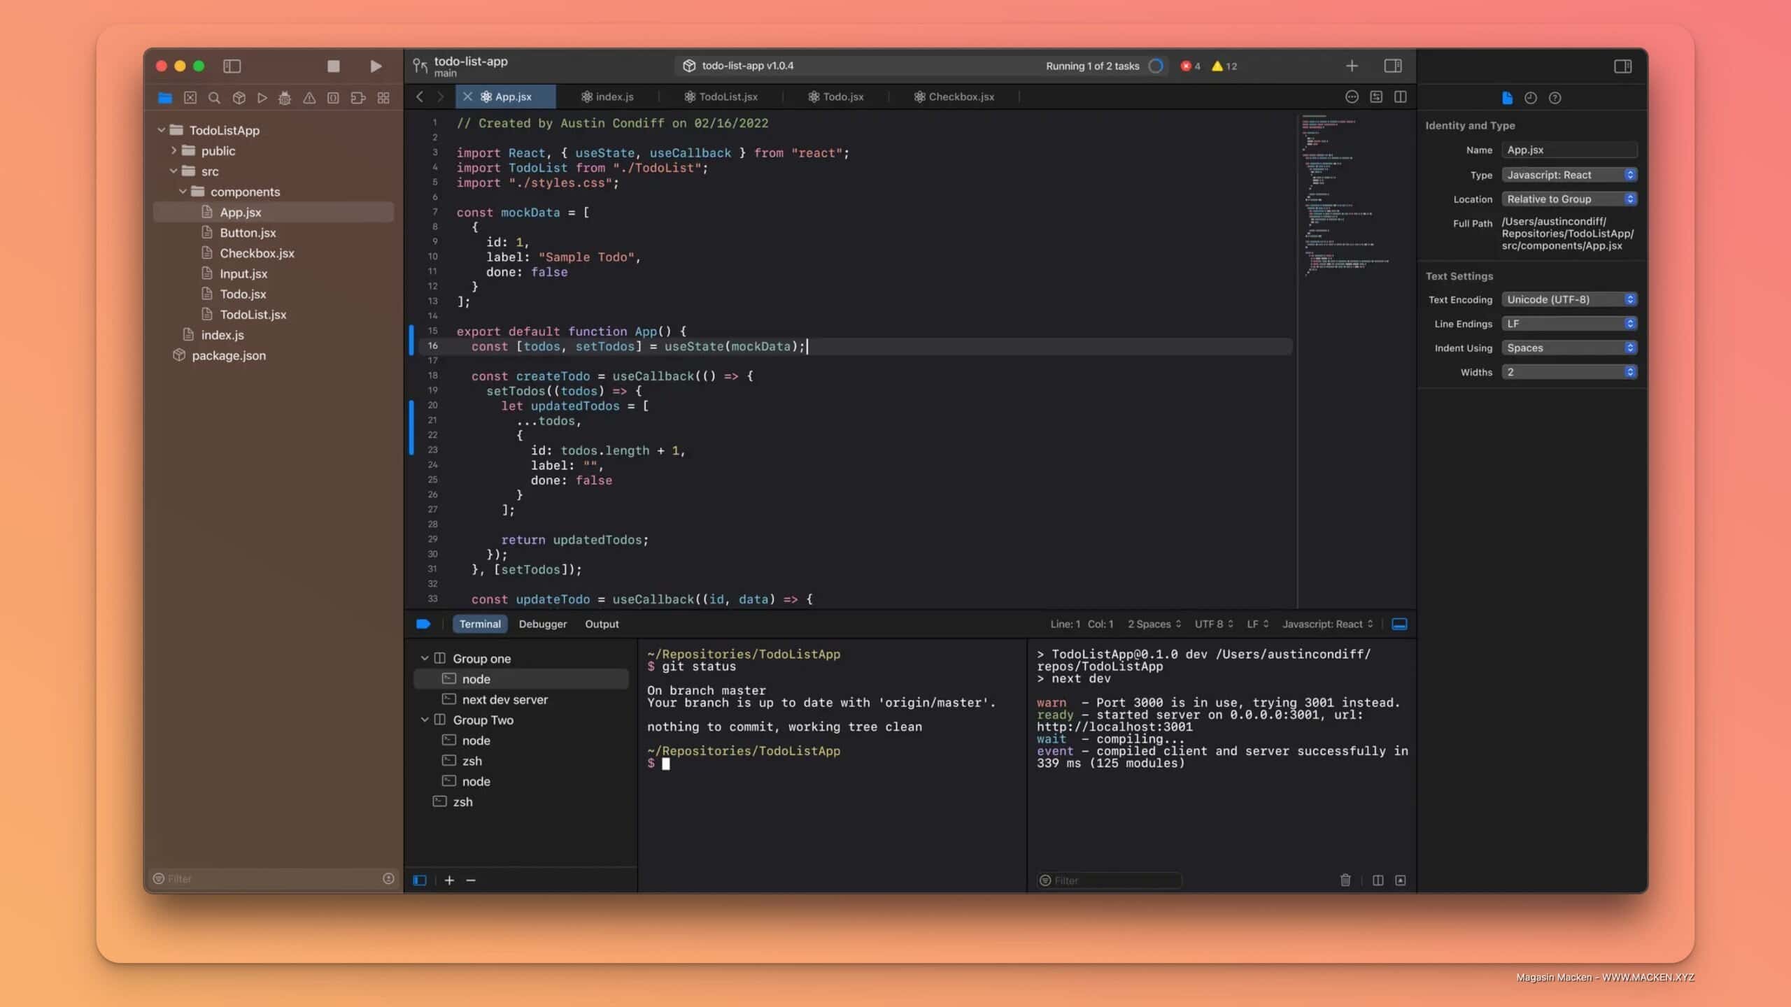Switch to the Todo.jsx tab
Viewport: 1791px width, 1007px height.
[836, 97]
